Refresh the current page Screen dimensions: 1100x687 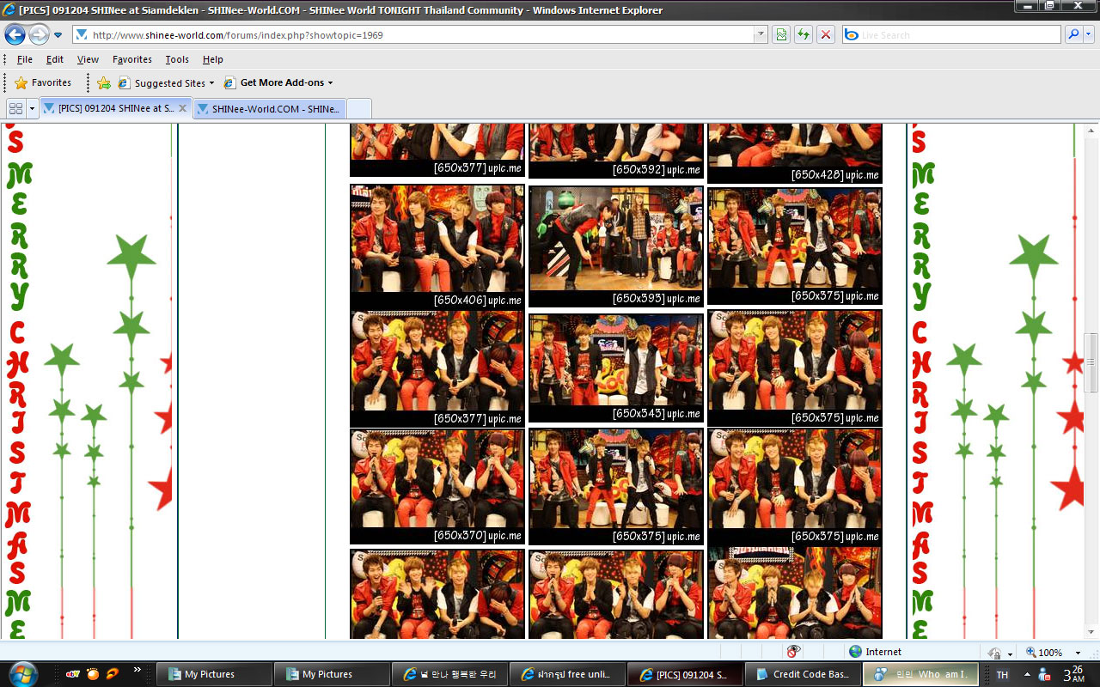click(x=804, y=35)
